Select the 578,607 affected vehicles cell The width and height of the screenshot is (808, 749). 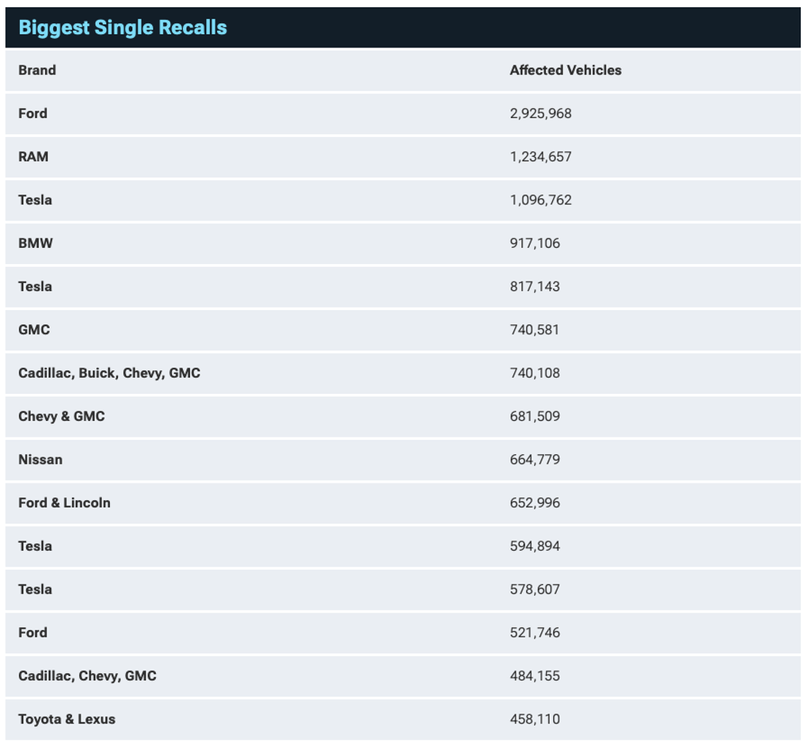(535, 589)
